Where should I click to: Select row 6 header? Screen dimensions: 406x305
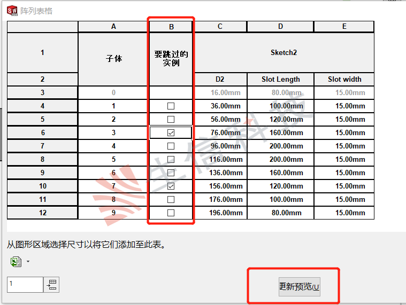pyautogui.click(x=43, y=132)
